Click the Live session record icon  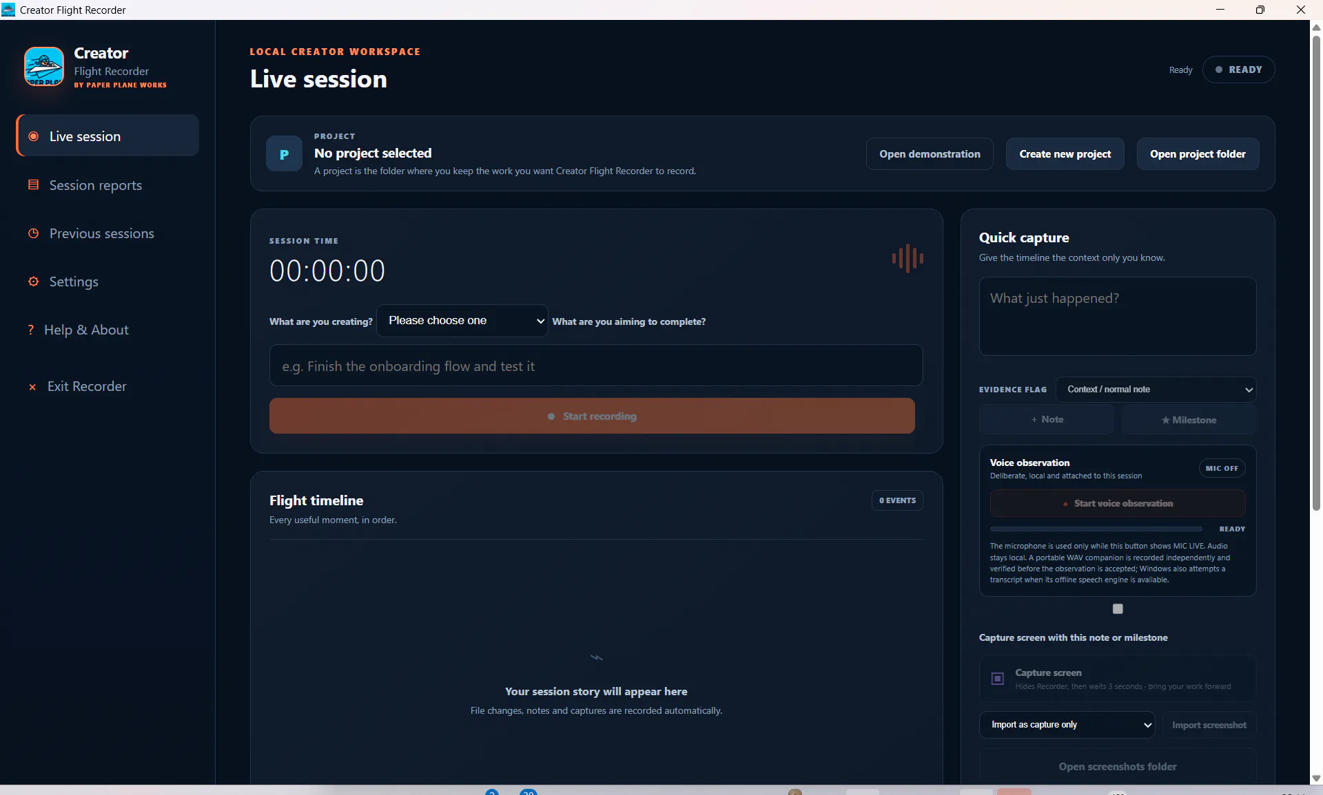(x=33, y=136)
